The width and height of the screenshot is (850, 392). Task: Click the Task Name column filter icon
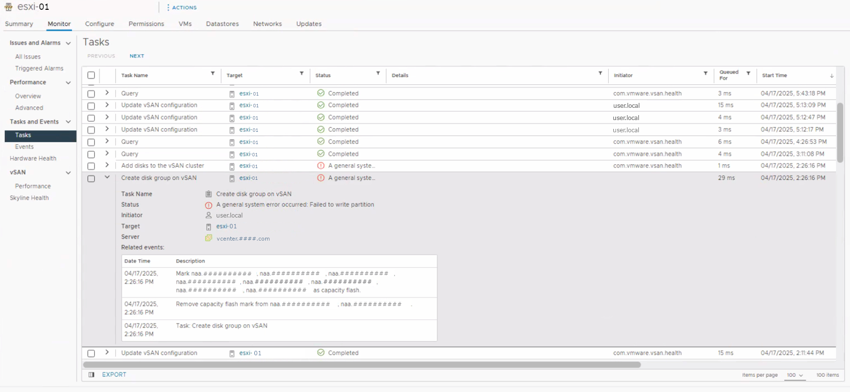pyautogui.click(x=213, y=73)
